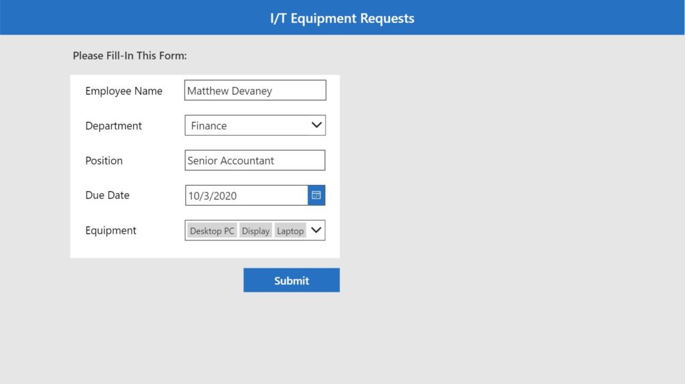Select the Laptop equipment tag

click(x=290, y=231)
